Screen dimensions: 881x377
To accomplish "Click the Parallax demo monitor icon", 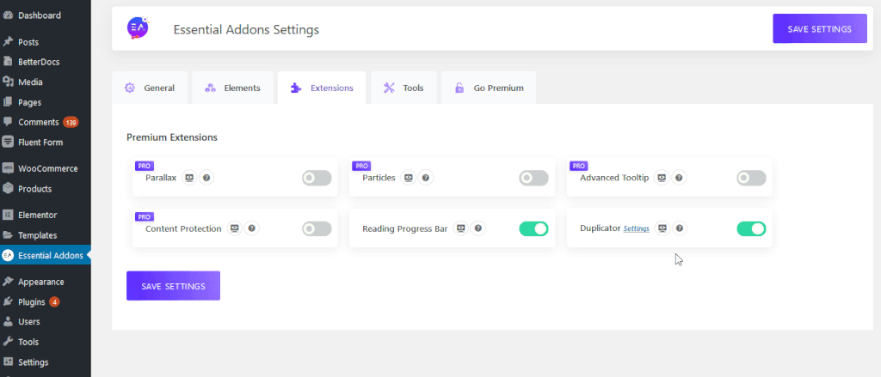I will coord(190,178).
